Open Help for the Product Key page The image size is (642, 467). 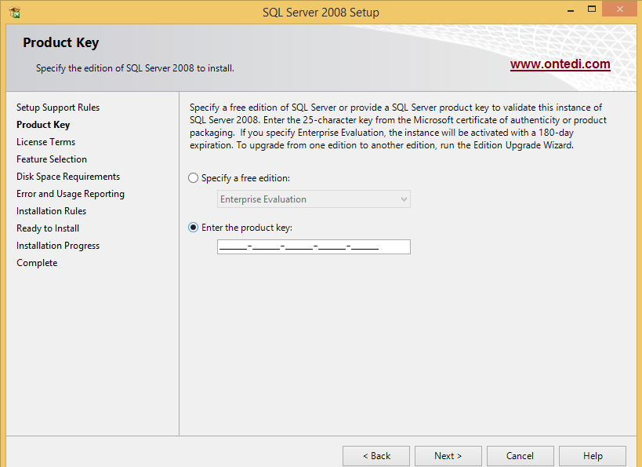[x=593, y=455]
